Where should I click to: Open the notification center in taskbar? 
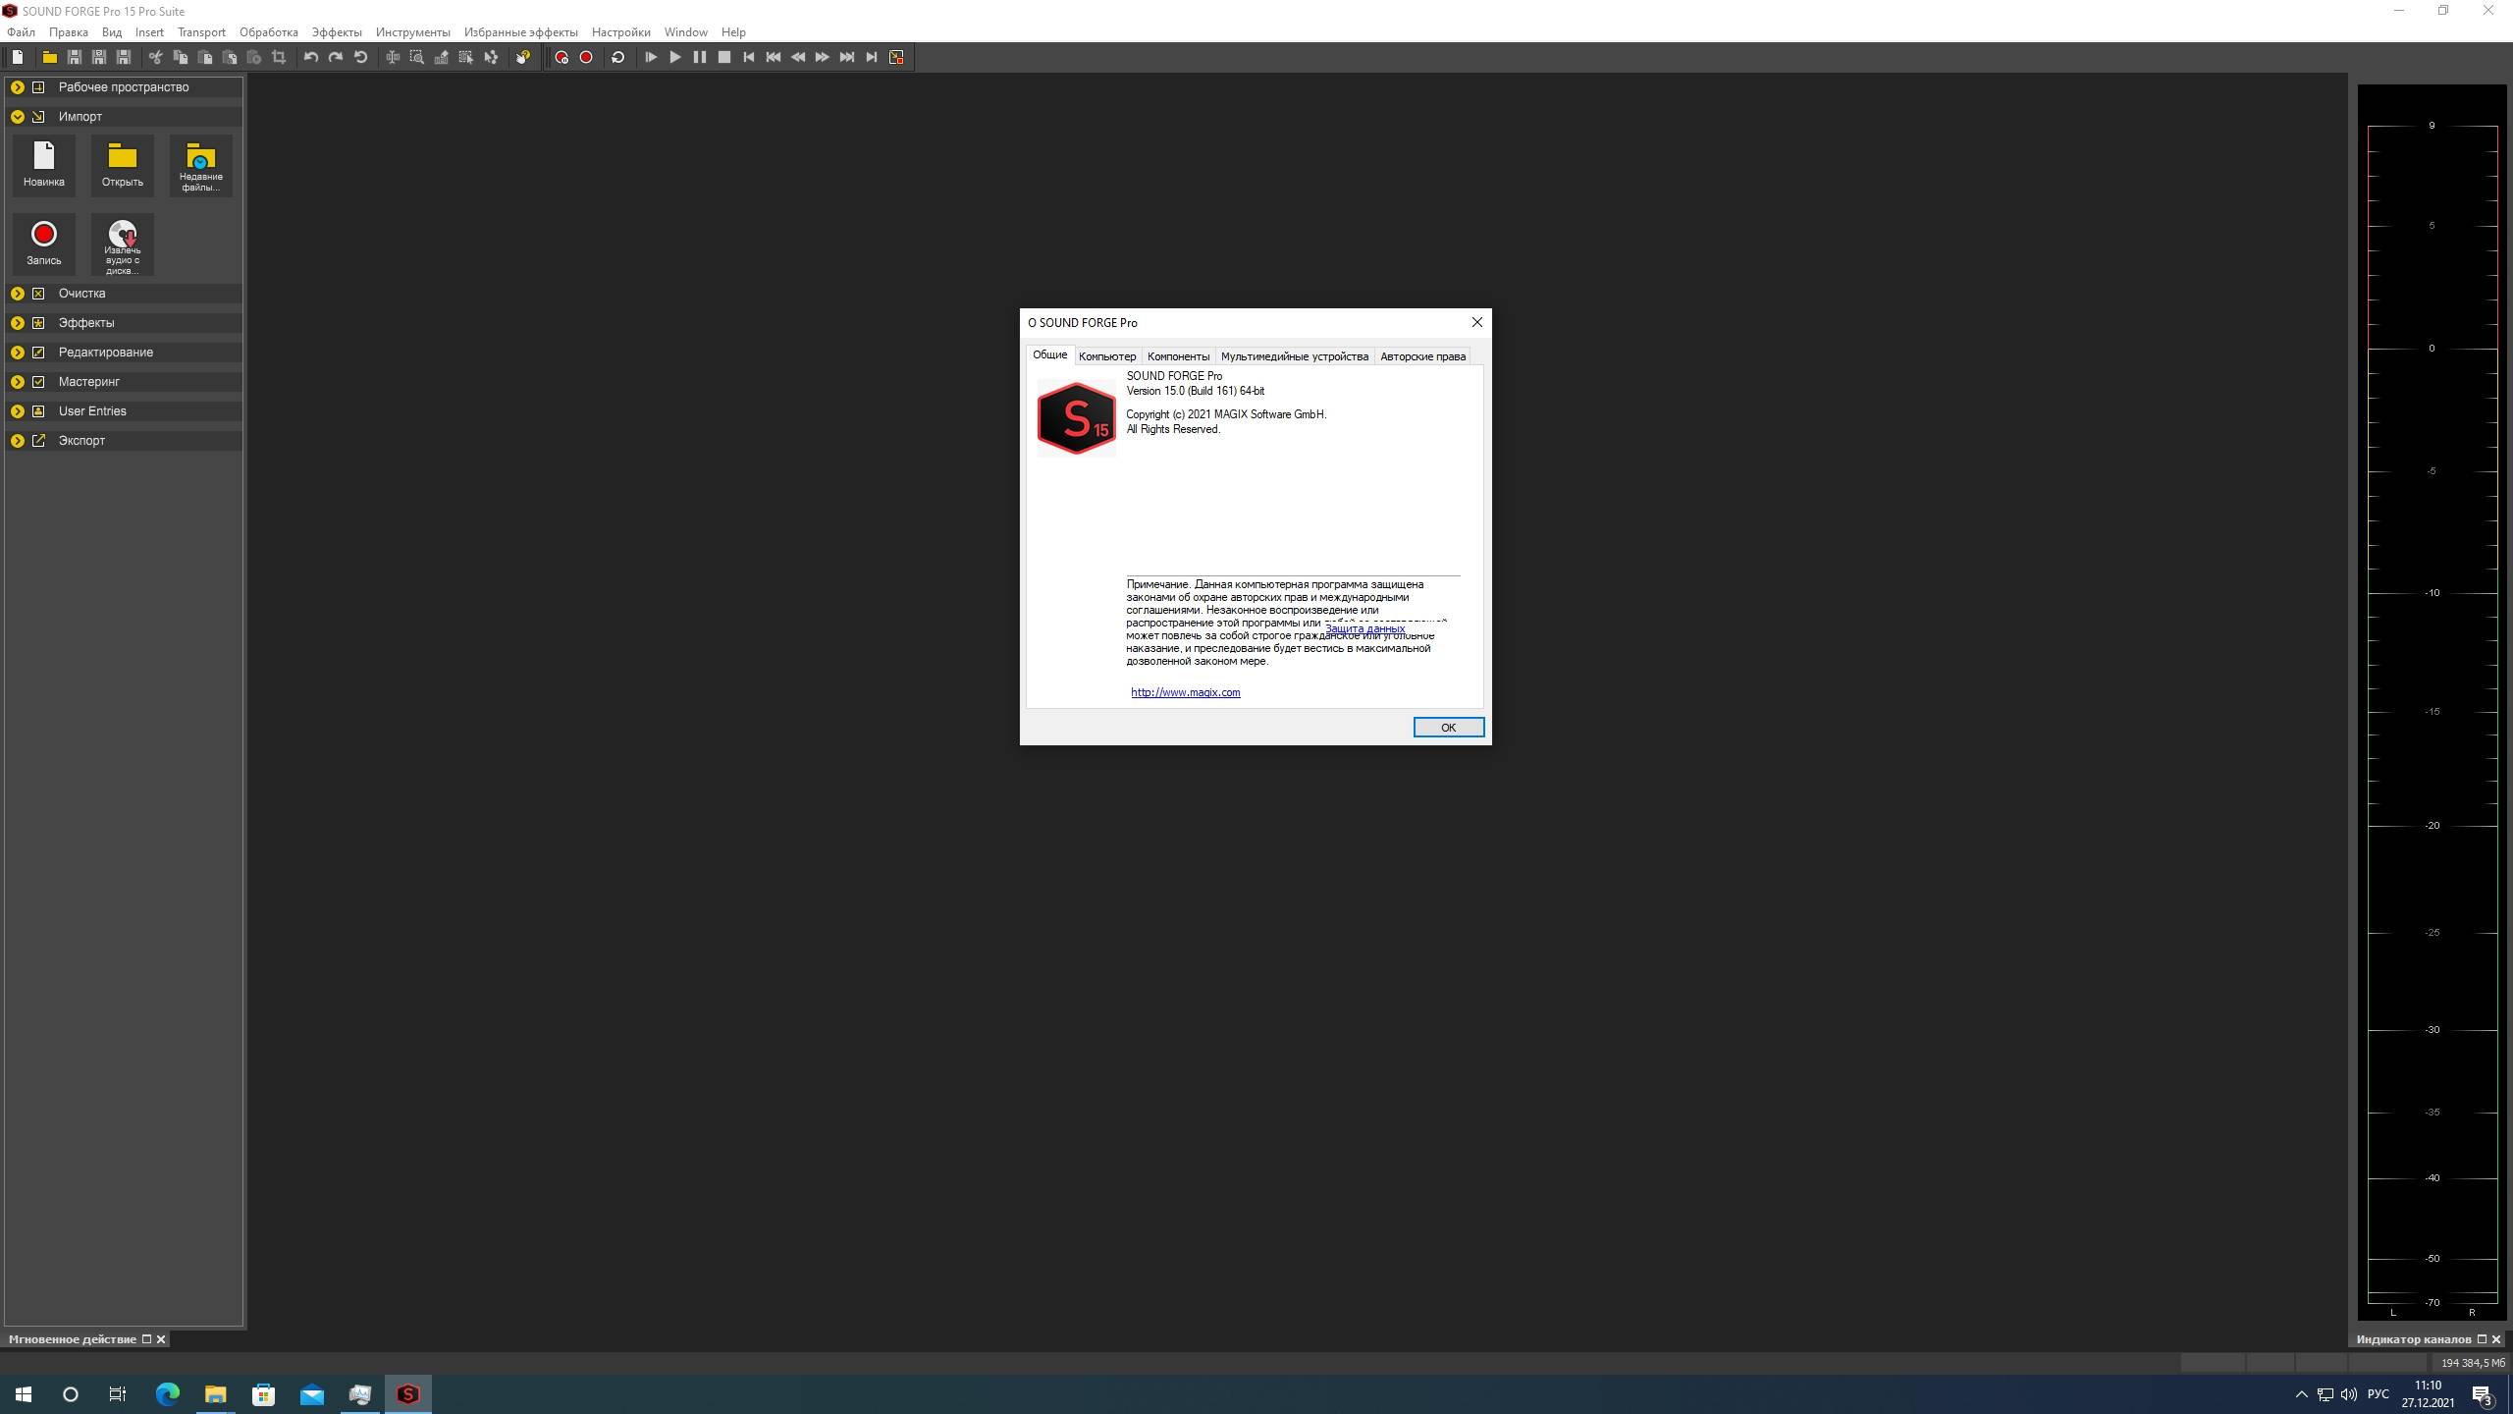tap(2483, 1394)
